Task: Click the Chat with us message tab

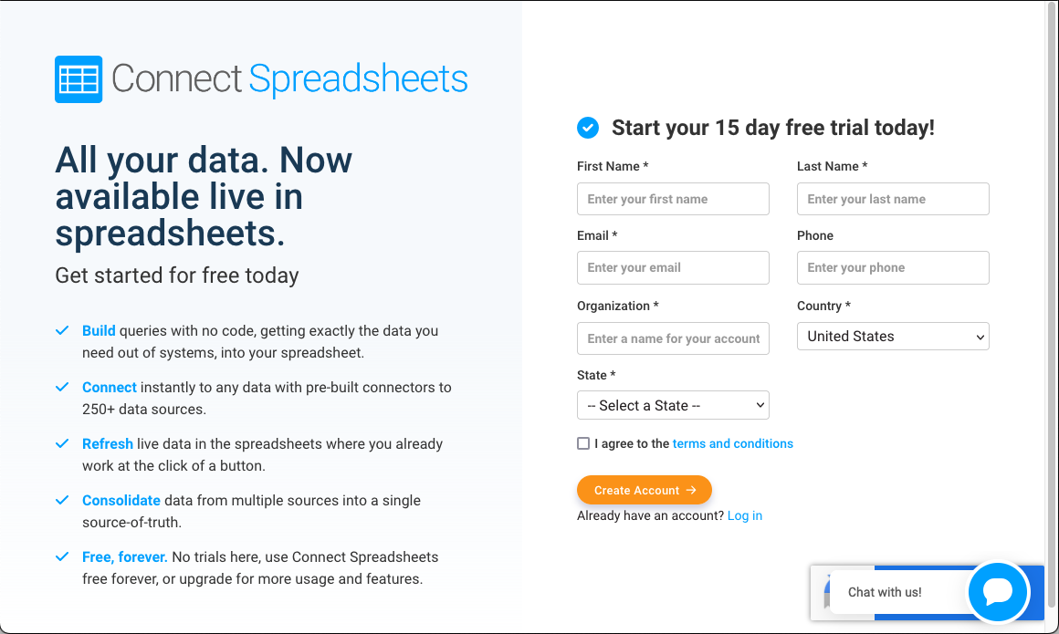Action: [x=885, y=592]
